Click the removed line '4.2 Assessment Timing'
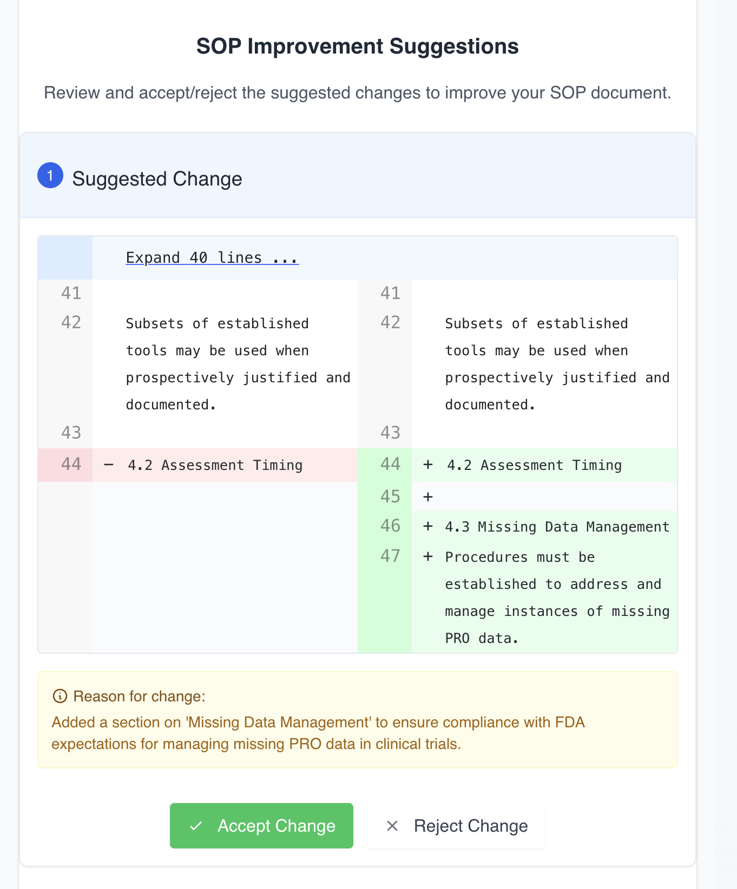The width and height of the screenshot is (737, 889). (x=215, y=465)
